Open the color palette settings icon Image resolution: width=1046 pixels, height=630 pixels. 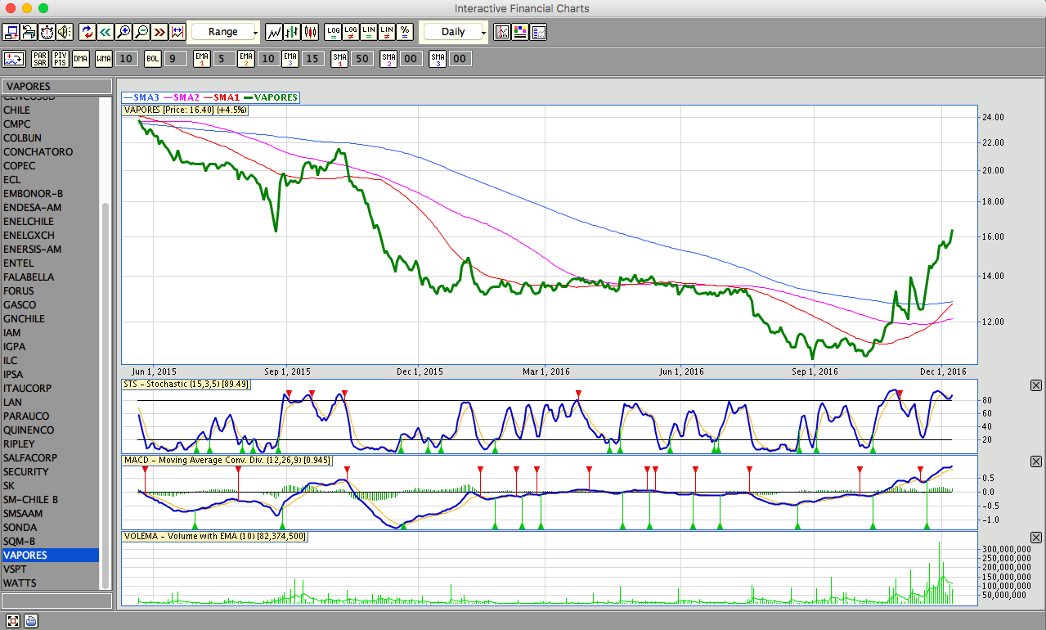520,32
